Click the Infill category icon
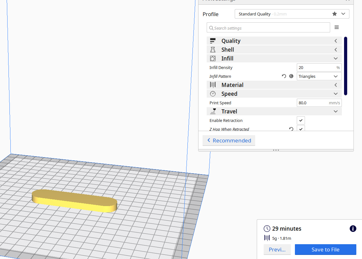Screen dimensions: 362x259 (x=213, y=58)
